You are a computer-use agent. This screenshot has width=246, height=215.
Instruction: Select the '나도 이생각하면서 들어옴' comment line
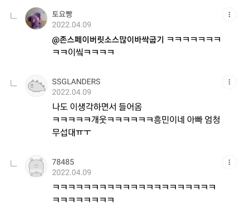97,107
